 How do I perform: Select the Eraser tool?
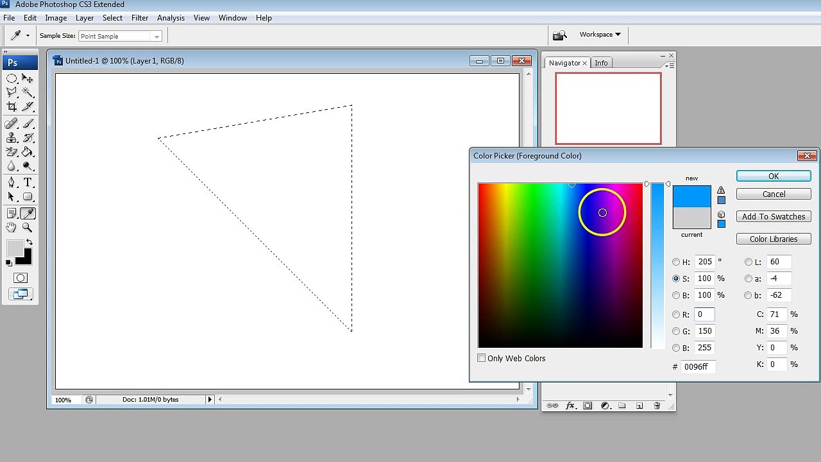coord(12,152)
